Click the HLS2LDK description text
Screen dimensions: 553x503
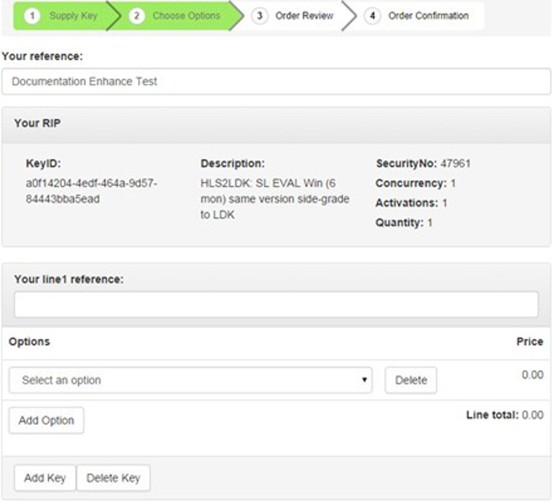(x=274, y=198)
